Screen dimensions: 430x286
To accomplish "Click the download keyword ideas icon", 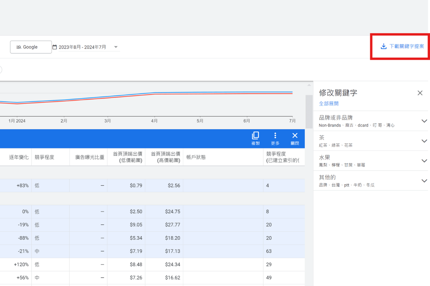I will click(x=383, y=46).
